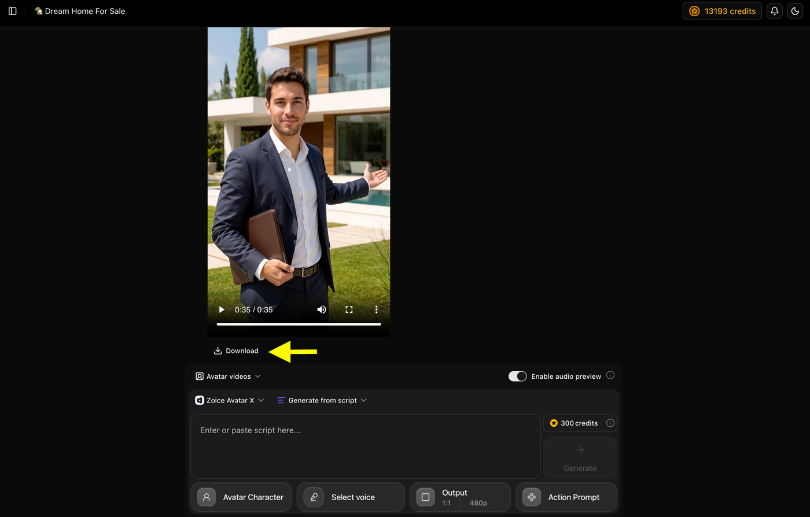The image size is (810, 517).
Task: Open the Output 1:1 480p settings
Action: (x=460, y=497)
